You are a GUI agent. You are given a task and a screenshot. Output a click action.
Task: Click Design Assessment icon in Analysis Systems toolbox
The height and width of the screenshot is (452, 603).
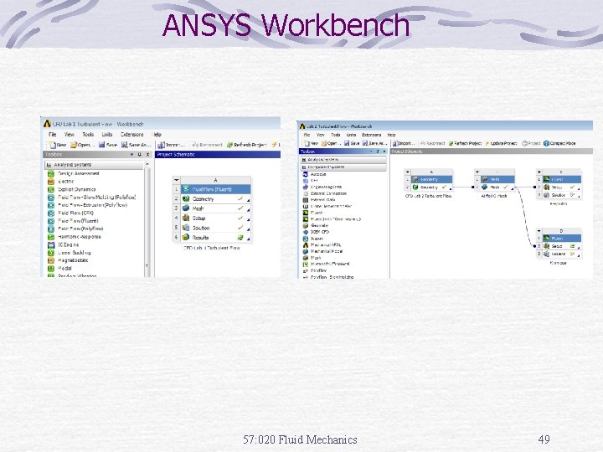pyautogui.click(x=51, y=173)
